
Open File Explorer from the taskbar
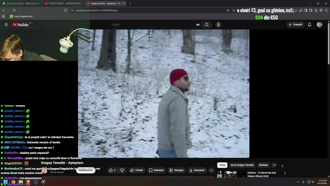21,182
